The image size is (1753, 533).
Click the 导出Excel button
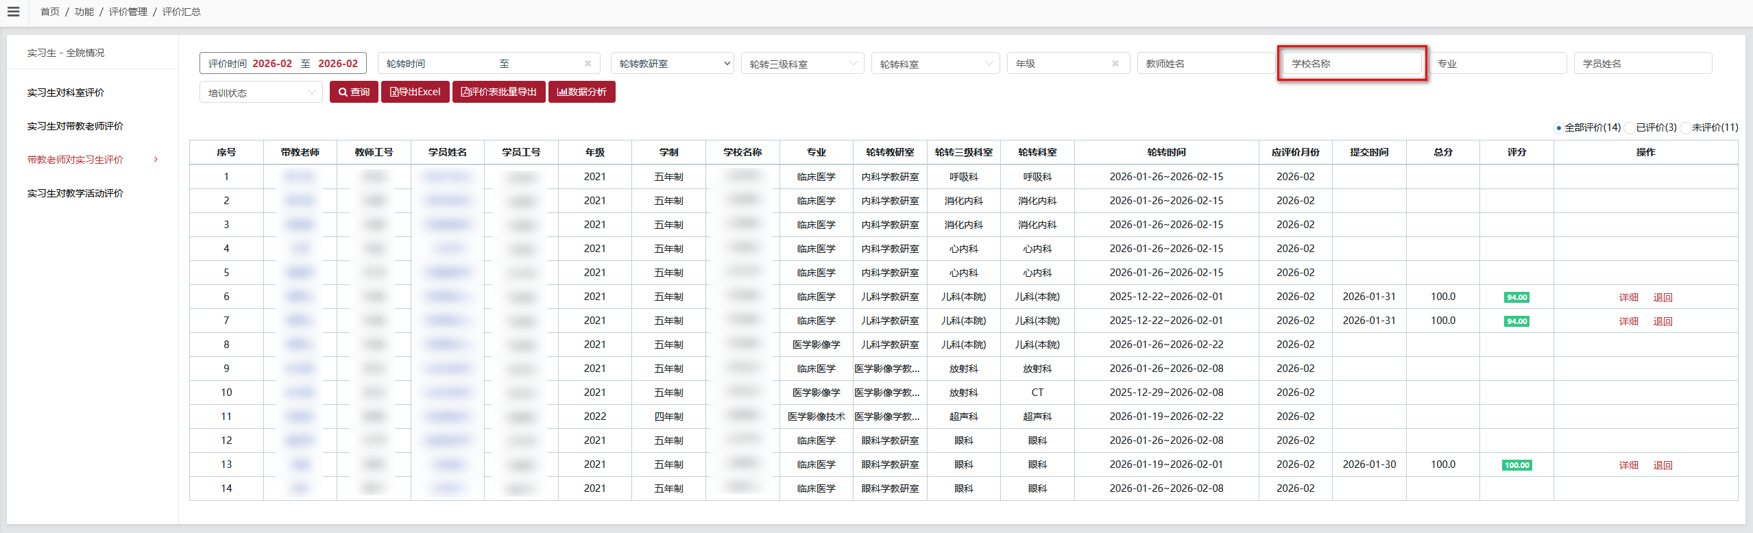(415, 92)
